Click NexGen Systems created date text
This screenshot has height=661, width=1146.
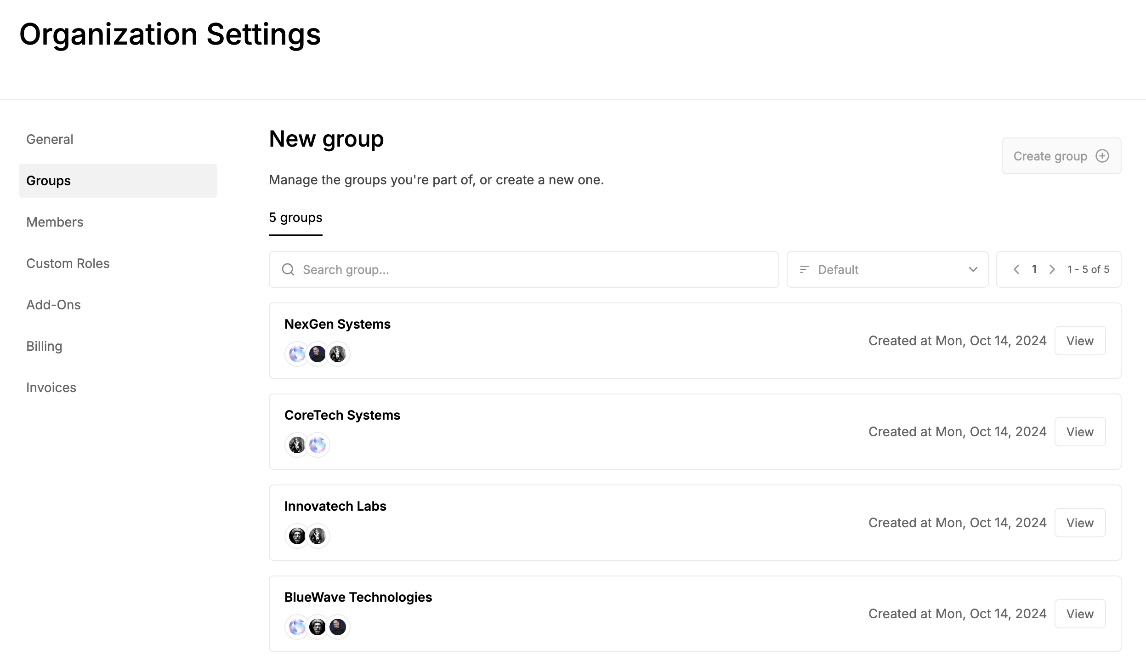coord(957,341)
